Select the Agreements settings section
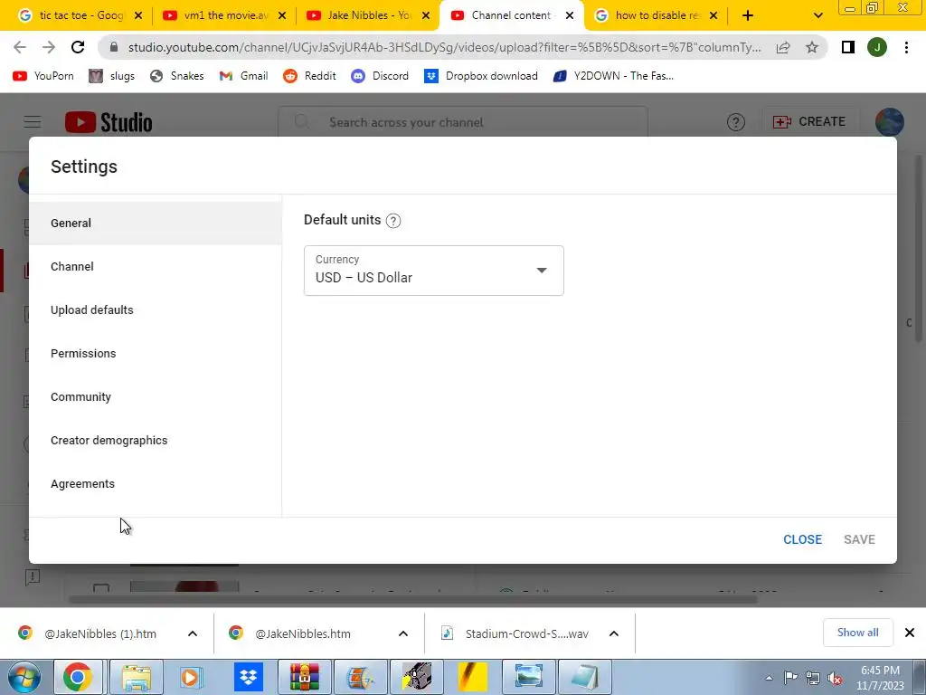926x695 pixels. pyautogui.click(x=156, y=484)
